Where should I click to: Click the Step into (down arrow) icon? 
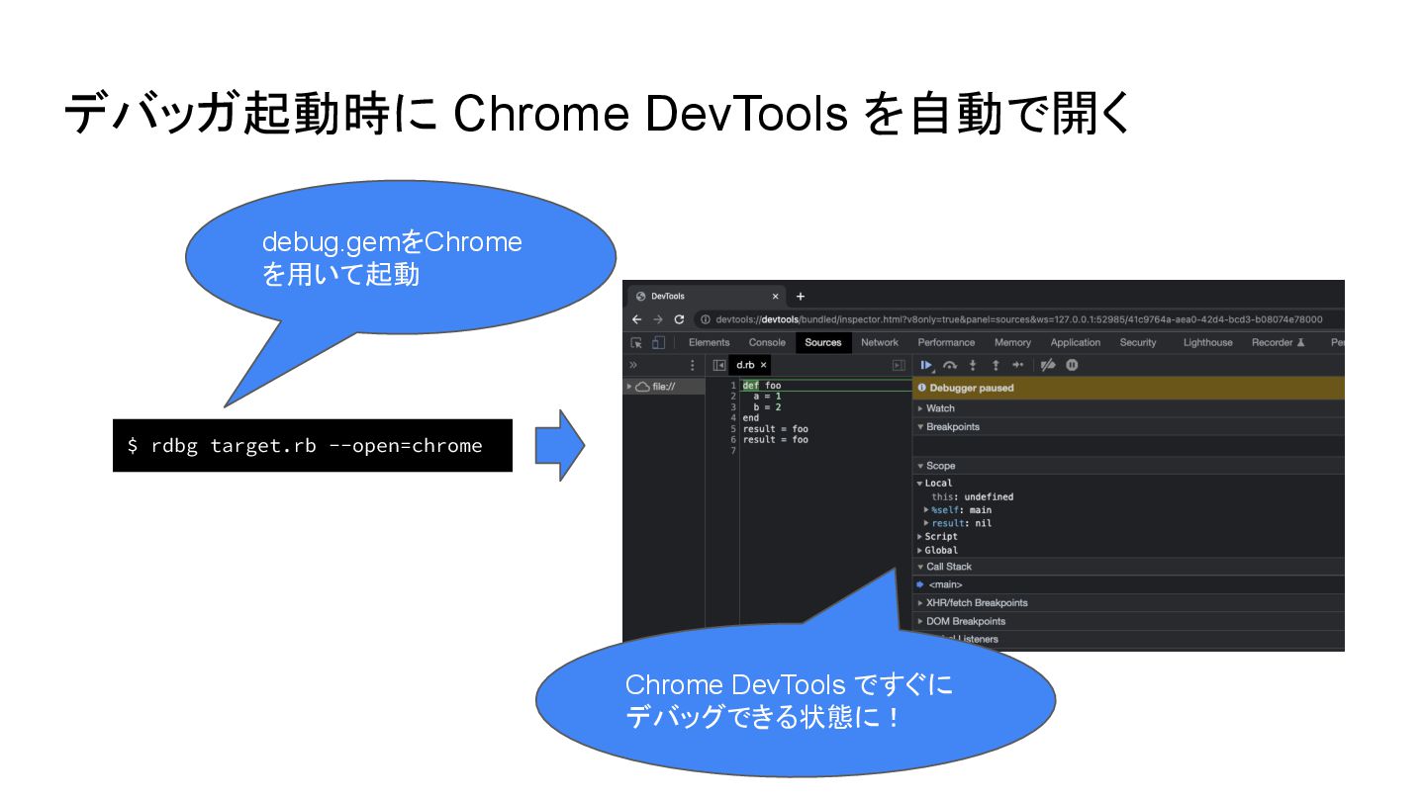tap(973, 365)
